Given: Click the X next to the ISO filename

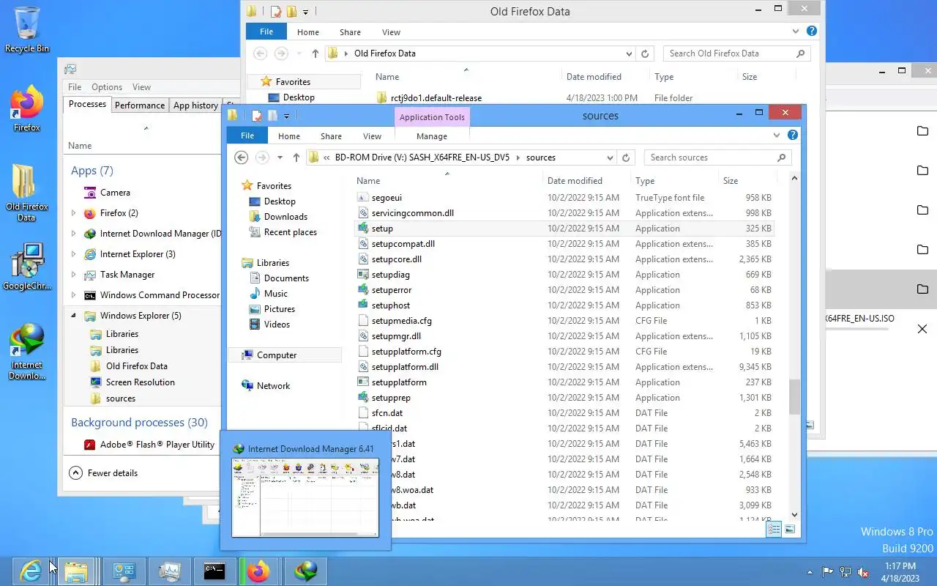Looking at the screenshot, I should 922,329.
